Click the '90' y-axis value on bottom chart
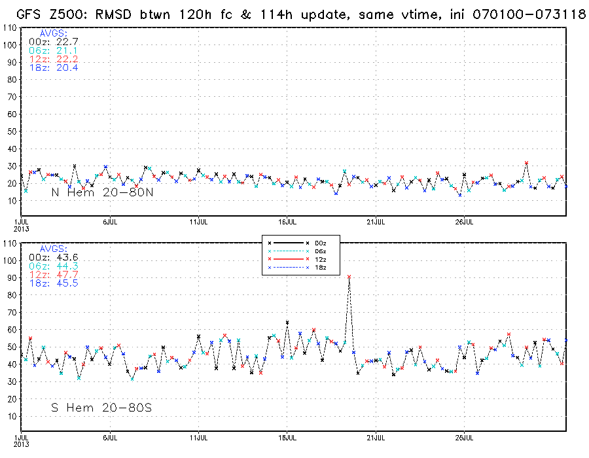The width and height of the screenshot is (589, 458). (x=12, y=278)
